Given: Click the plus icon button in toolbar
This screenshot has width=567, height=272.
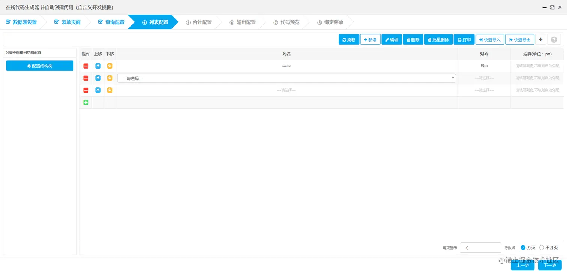Looking at the screenshot, I should (540, 39).
